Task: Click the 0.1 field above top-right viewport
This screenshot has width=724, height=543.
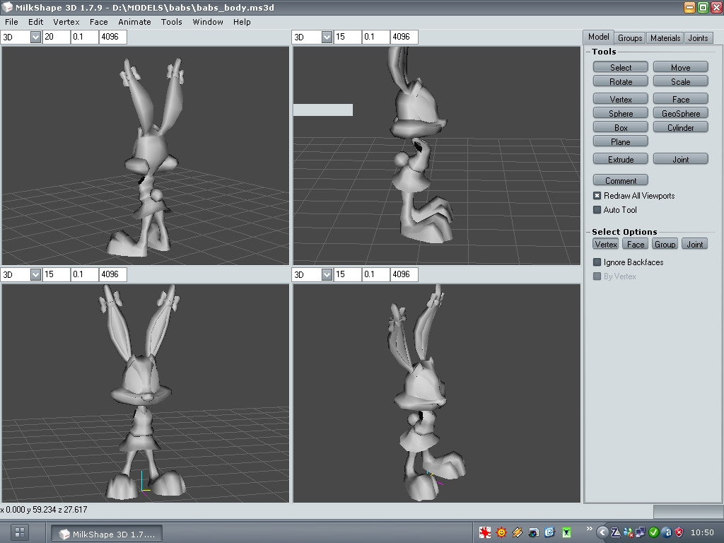Action: 375,37
